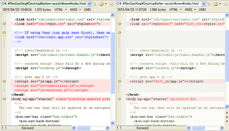Click the circle icon between the difference arrows
This screenshot has height=131, width=229.
pyautogui.click(x=227, y=117)
